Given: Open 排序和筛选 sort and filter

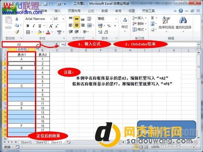Looking at the screenshot, I should pos(166,24).
